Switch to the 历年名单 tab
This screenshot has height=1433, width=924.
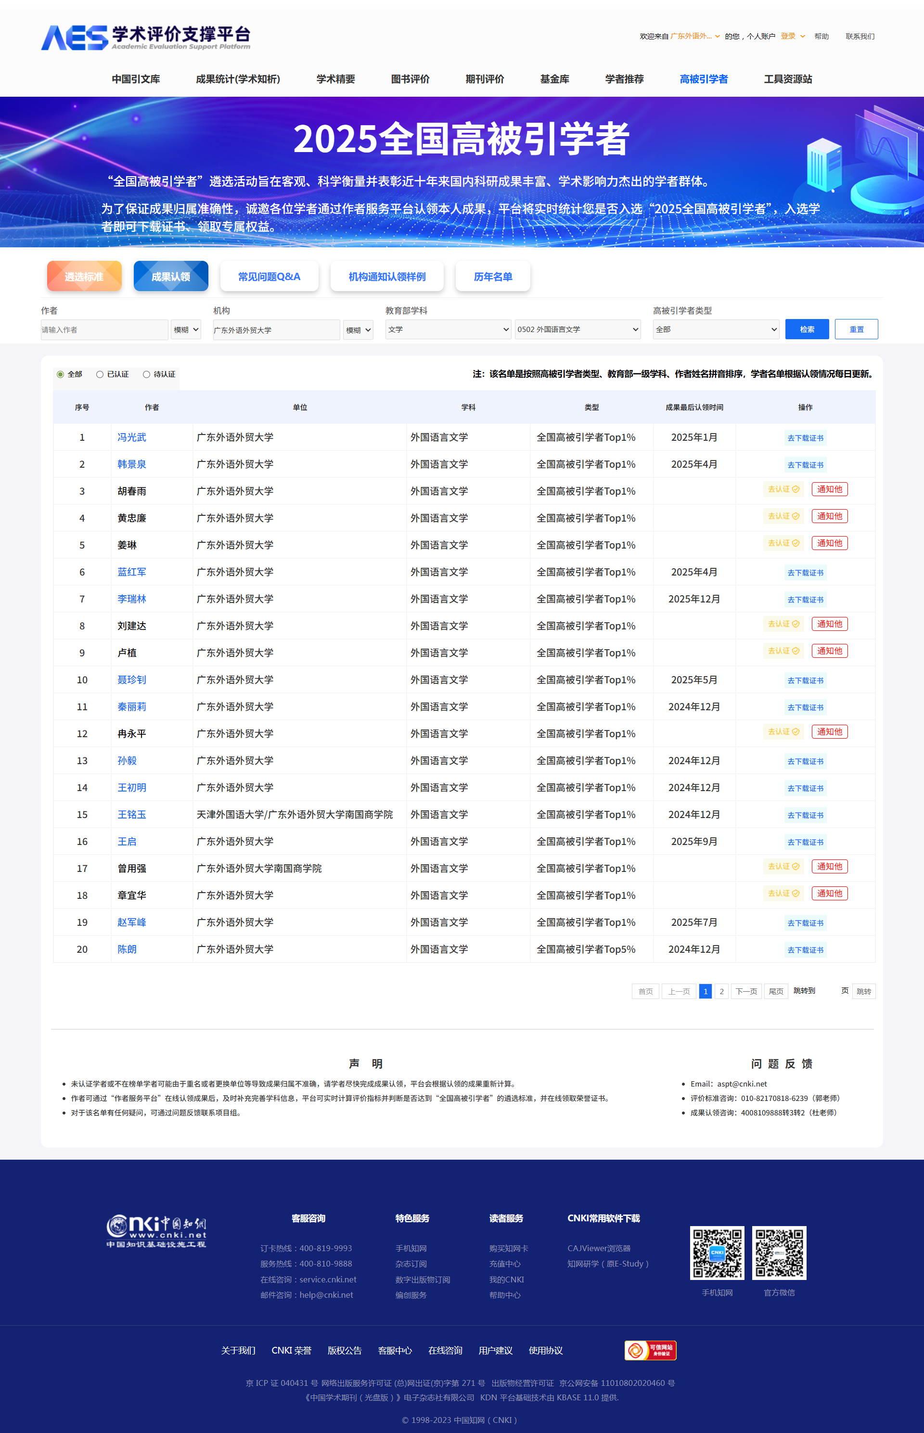pos(493,277)
